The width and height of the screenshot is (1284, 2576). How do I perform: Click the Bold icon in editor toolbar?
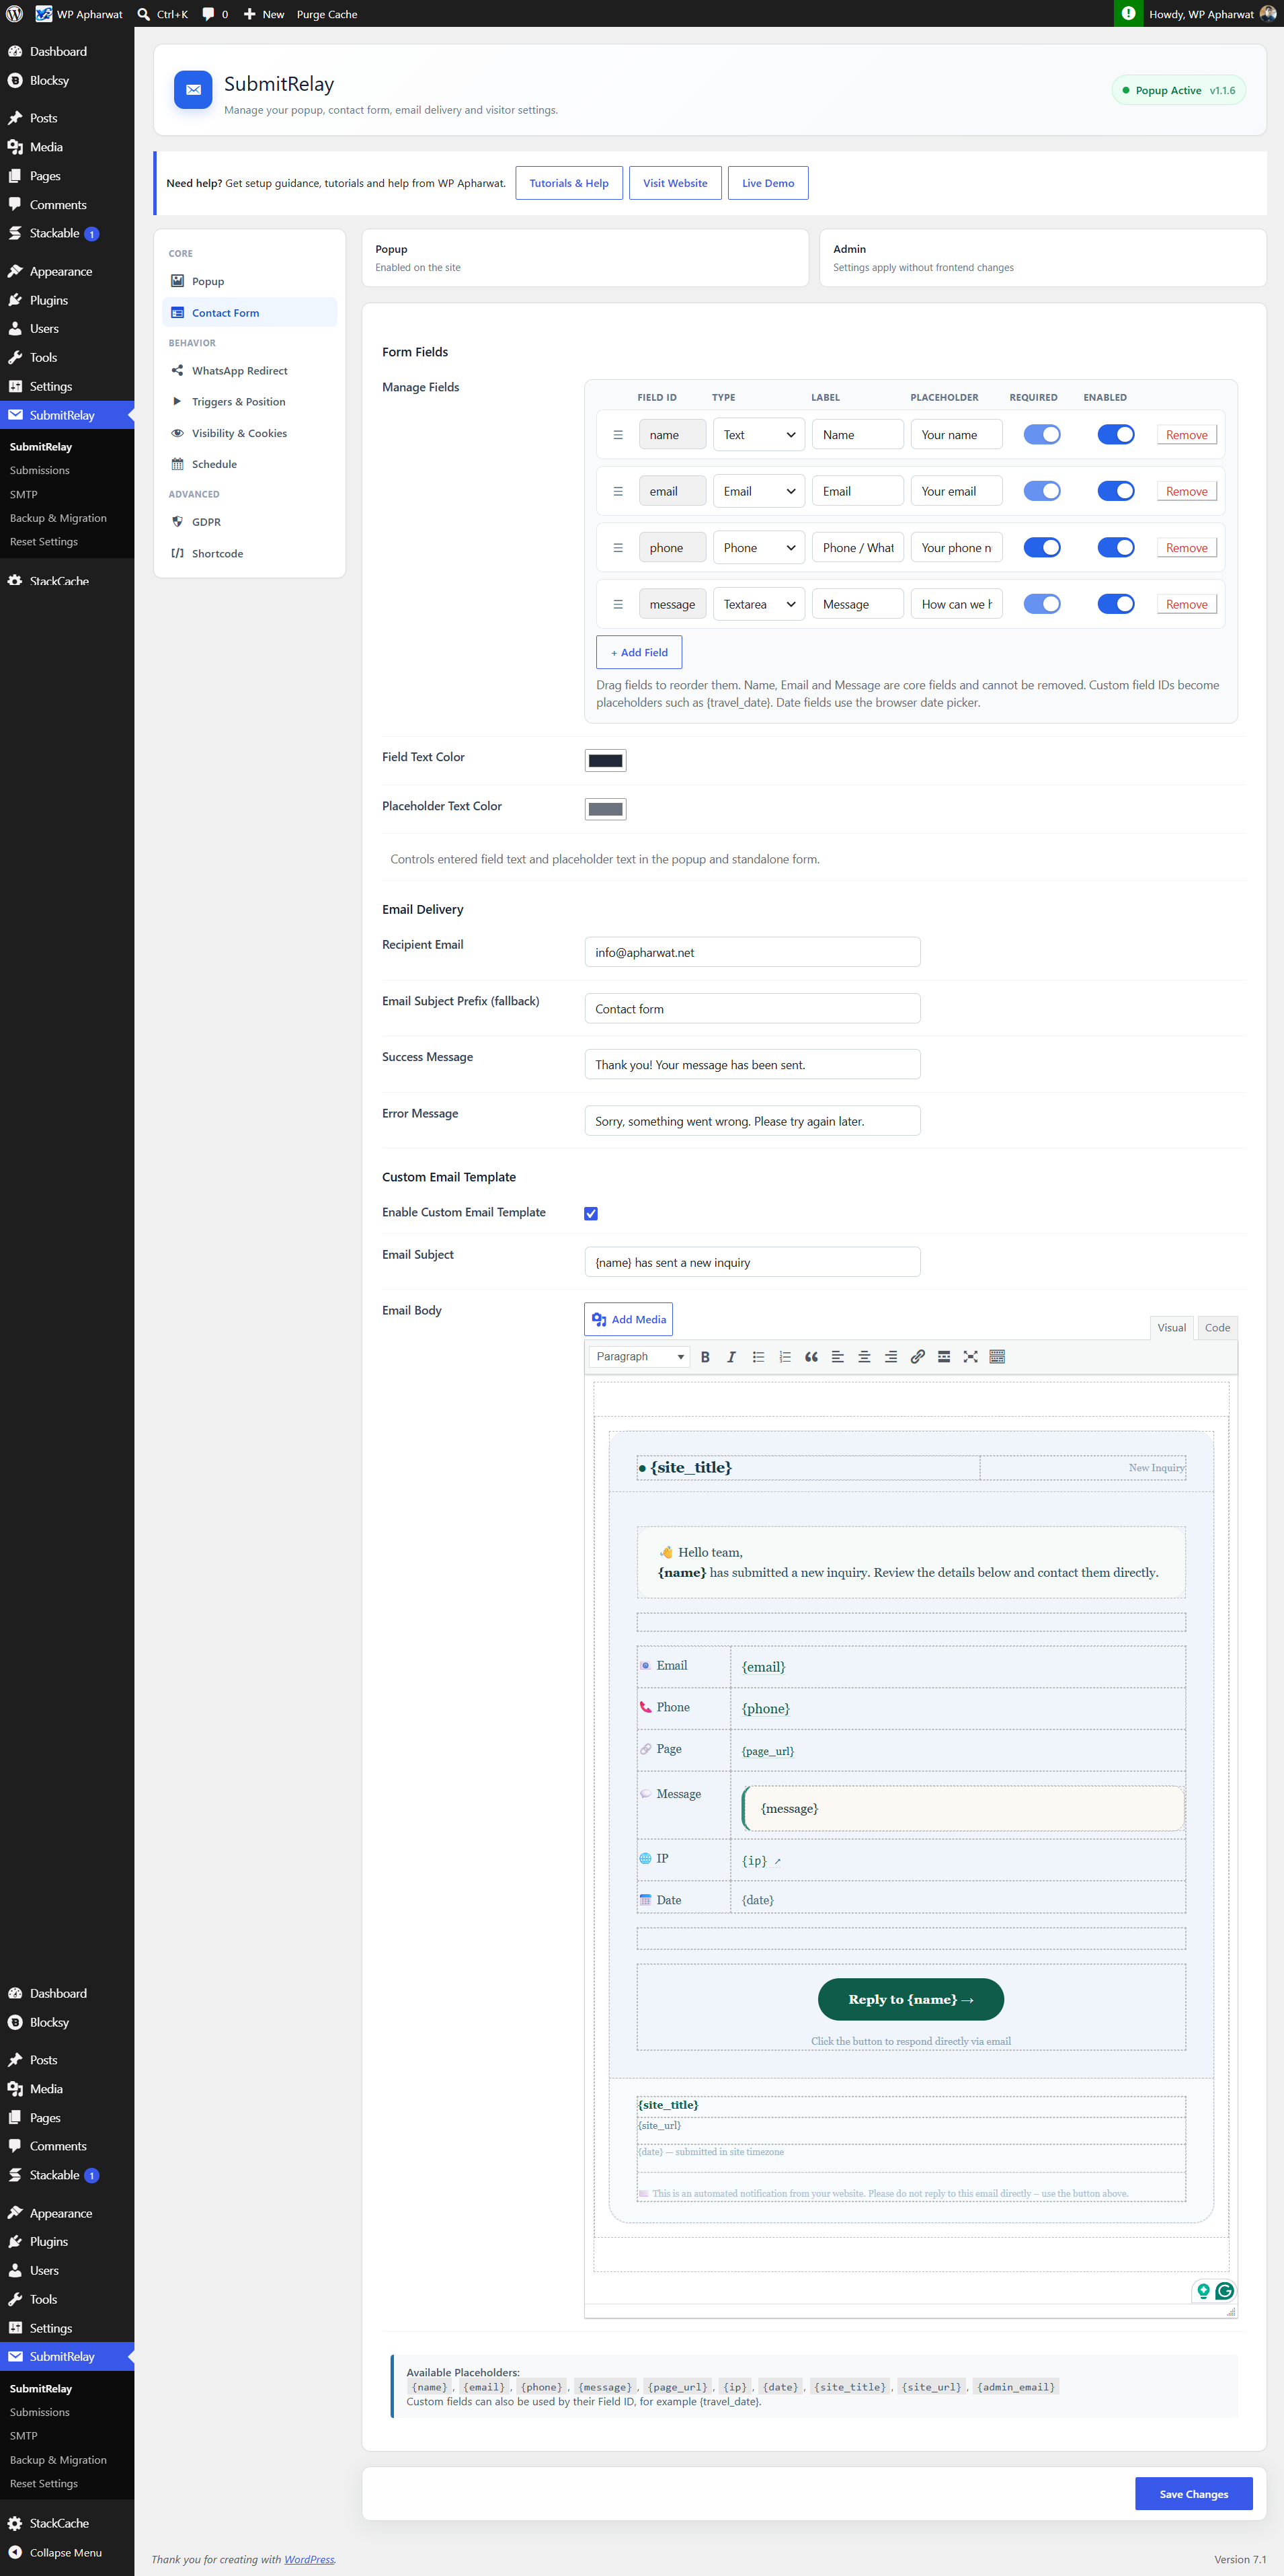pos(705,1357)
